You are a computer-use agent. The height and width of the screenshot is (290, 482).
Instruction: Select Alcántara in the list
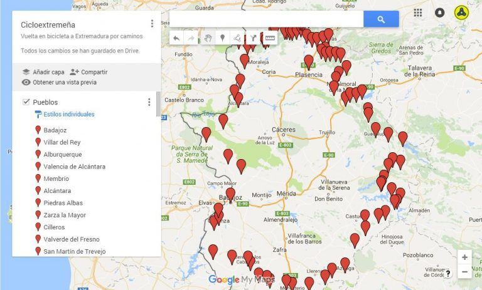(x=57, y=191)
